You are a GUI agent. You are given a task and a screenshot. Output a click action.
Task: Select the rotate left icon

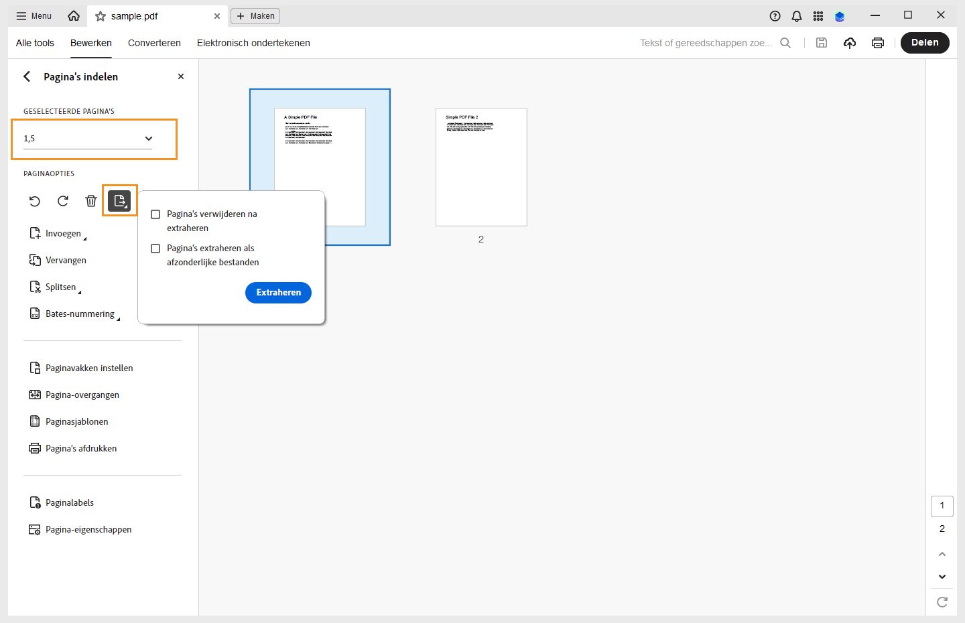pos(34,201)
